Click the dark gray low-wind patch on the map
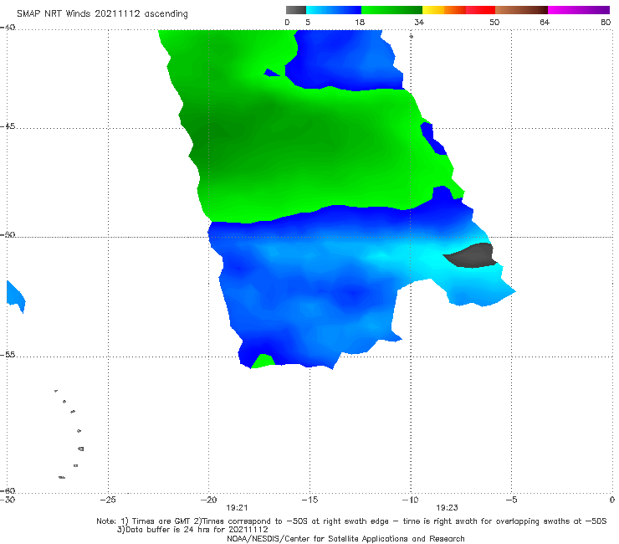Screen dimensions: 619x544 click(x=472, y=255)
